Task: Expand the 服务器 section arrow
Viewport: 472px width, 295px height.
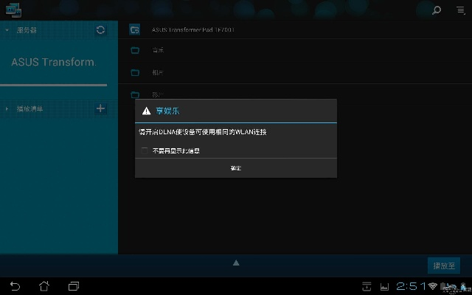Action: [x=7, y=30]
